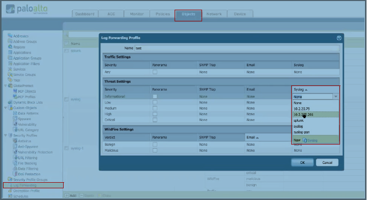The image size is (367, 200).
Task: Open Application Filters icon
Action: tap(10, 64)
